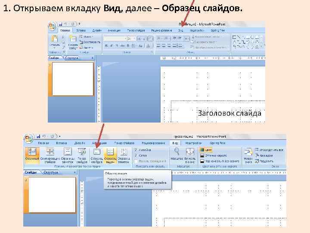This screenshot has width=310, height=233.
Task: Align text left in upper window
Action: pos(158,46)
